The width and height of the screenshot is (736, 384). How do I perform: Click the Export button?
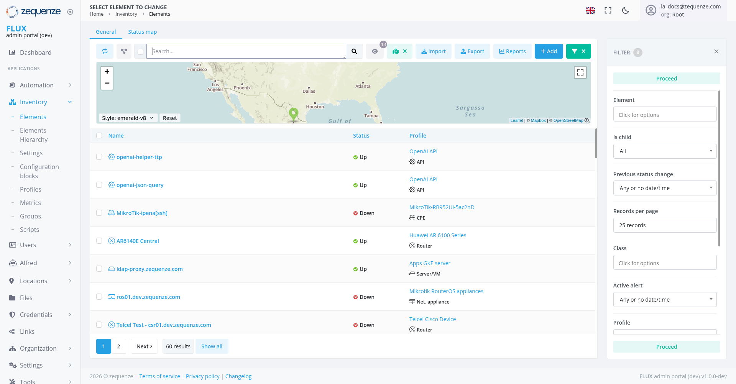pos(472,51)
